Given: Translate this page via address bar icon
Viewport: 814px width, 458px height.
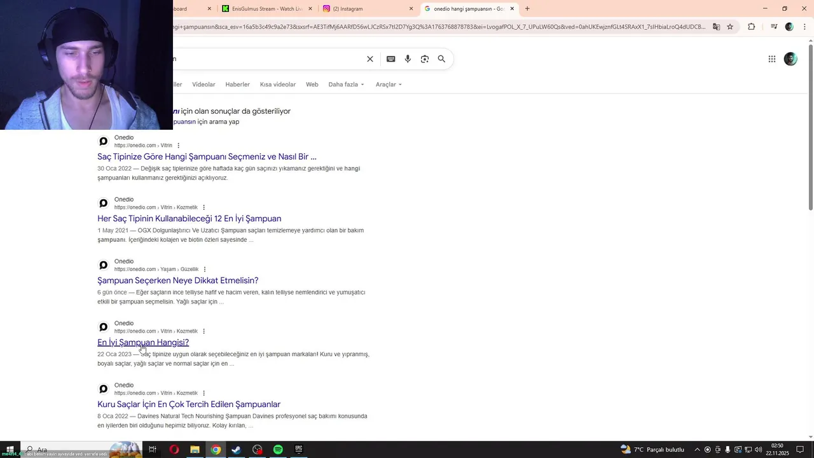Looking at the screenshot, I should 716,27.
